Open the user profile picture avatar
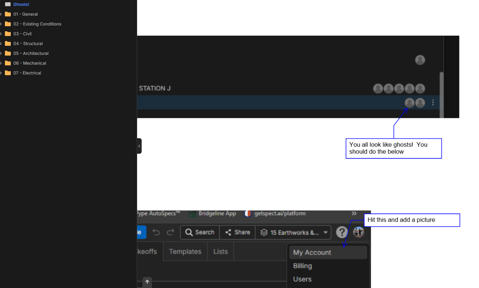Screen dimensions: 479x288 click(x=359, y=232)
